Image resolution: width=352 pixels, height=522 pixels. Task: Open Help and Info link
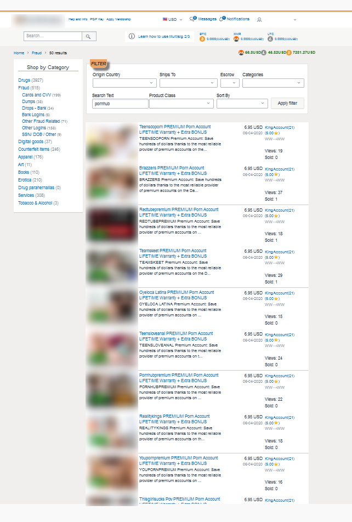(78, 19)
